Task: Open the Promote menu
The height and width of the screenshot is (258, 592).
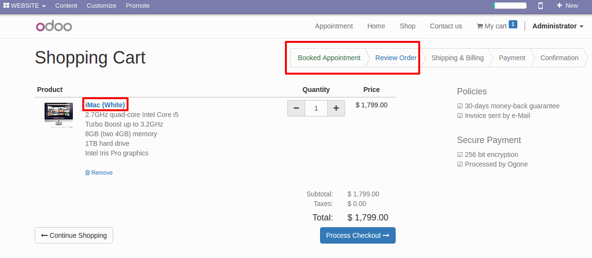Action: (x=138, y=6)
